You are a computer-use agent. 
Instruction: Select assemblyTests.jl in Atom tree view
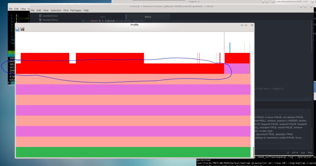click(x=50, y=16)
